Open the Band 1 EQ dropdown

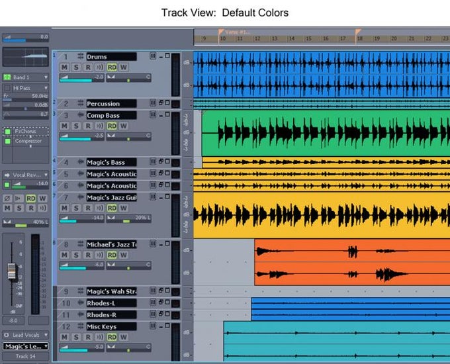[46, 77]
